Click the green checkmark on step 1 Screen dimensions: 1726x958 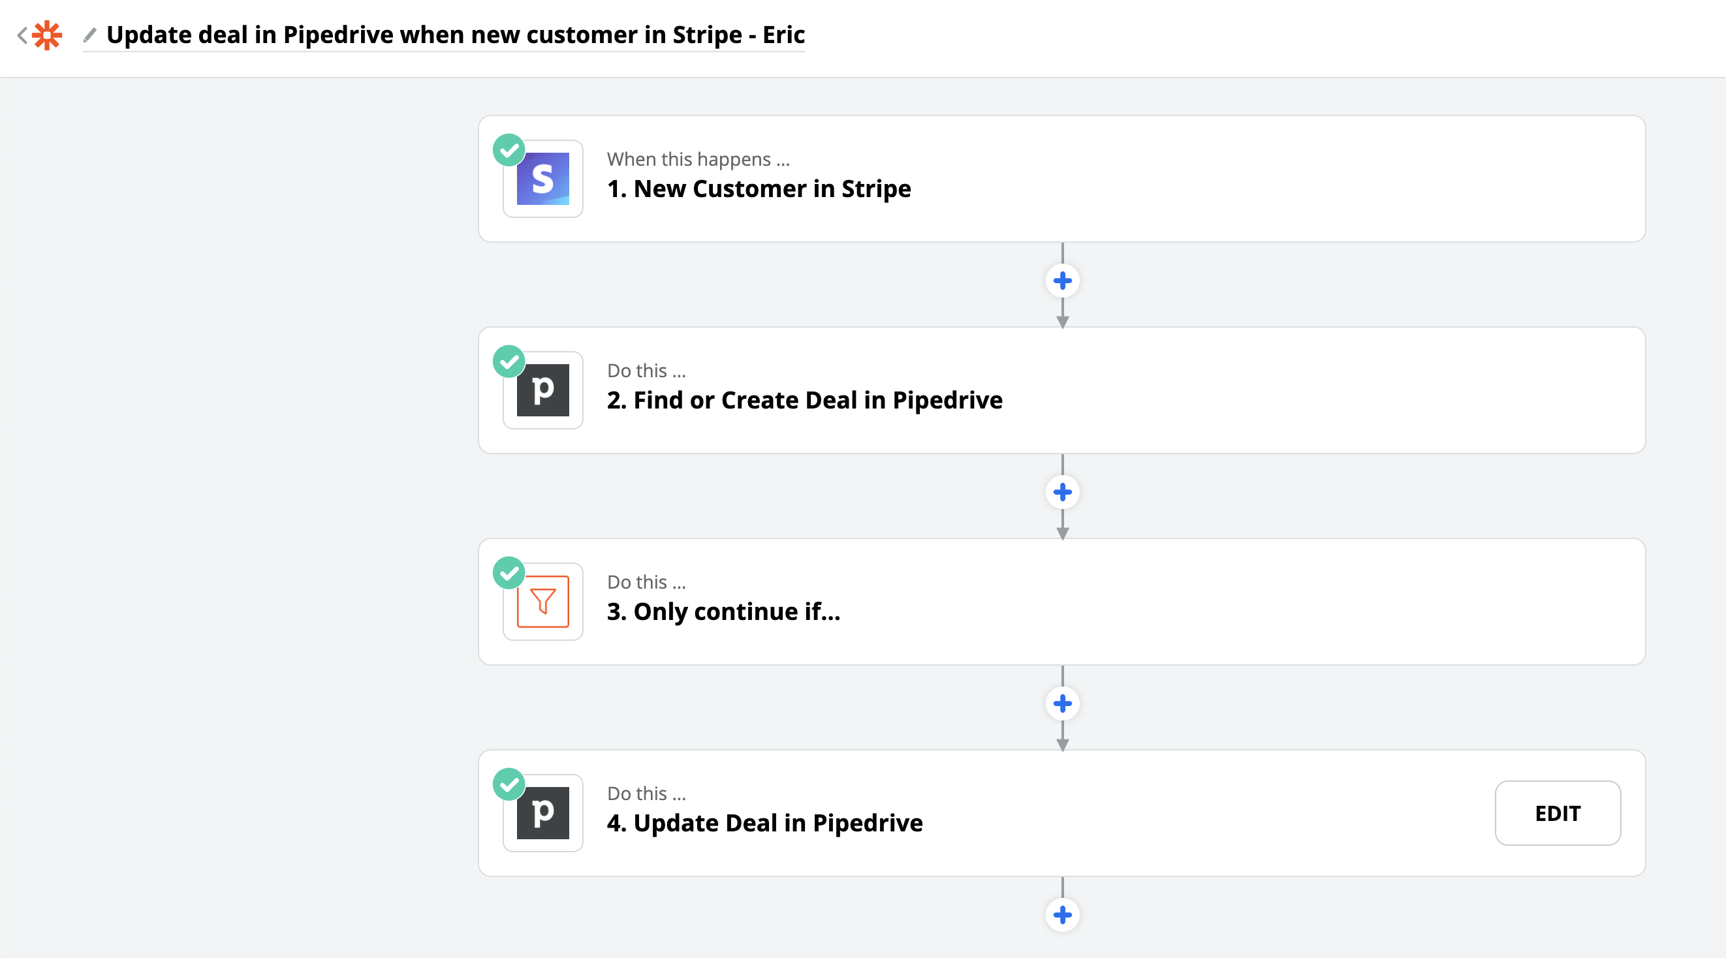click(510, 151)
